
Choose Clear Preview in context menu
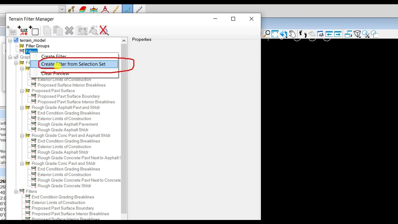(x=74, y=73)
